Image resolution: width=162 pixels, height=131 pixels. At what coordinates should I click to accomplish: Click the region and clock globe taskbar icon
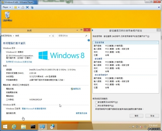coord(52,126)
